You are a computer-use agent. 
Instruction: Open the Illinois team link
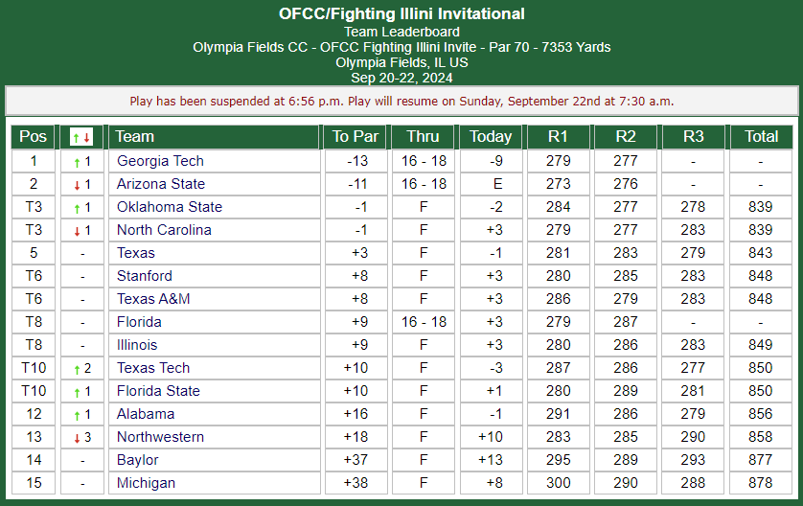click(137, 345)
